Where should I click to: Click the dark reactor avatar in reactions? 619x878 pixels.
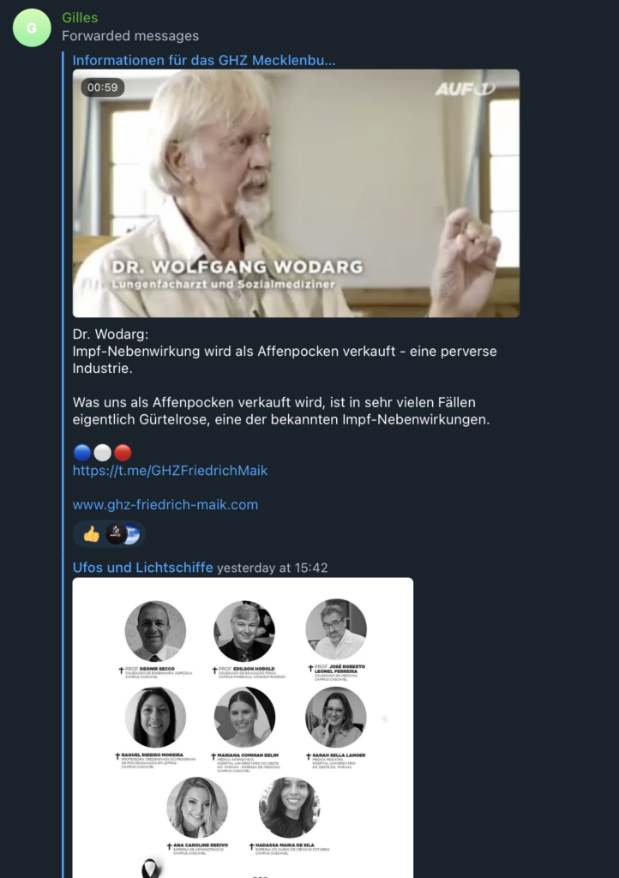[x=115, y=534]
